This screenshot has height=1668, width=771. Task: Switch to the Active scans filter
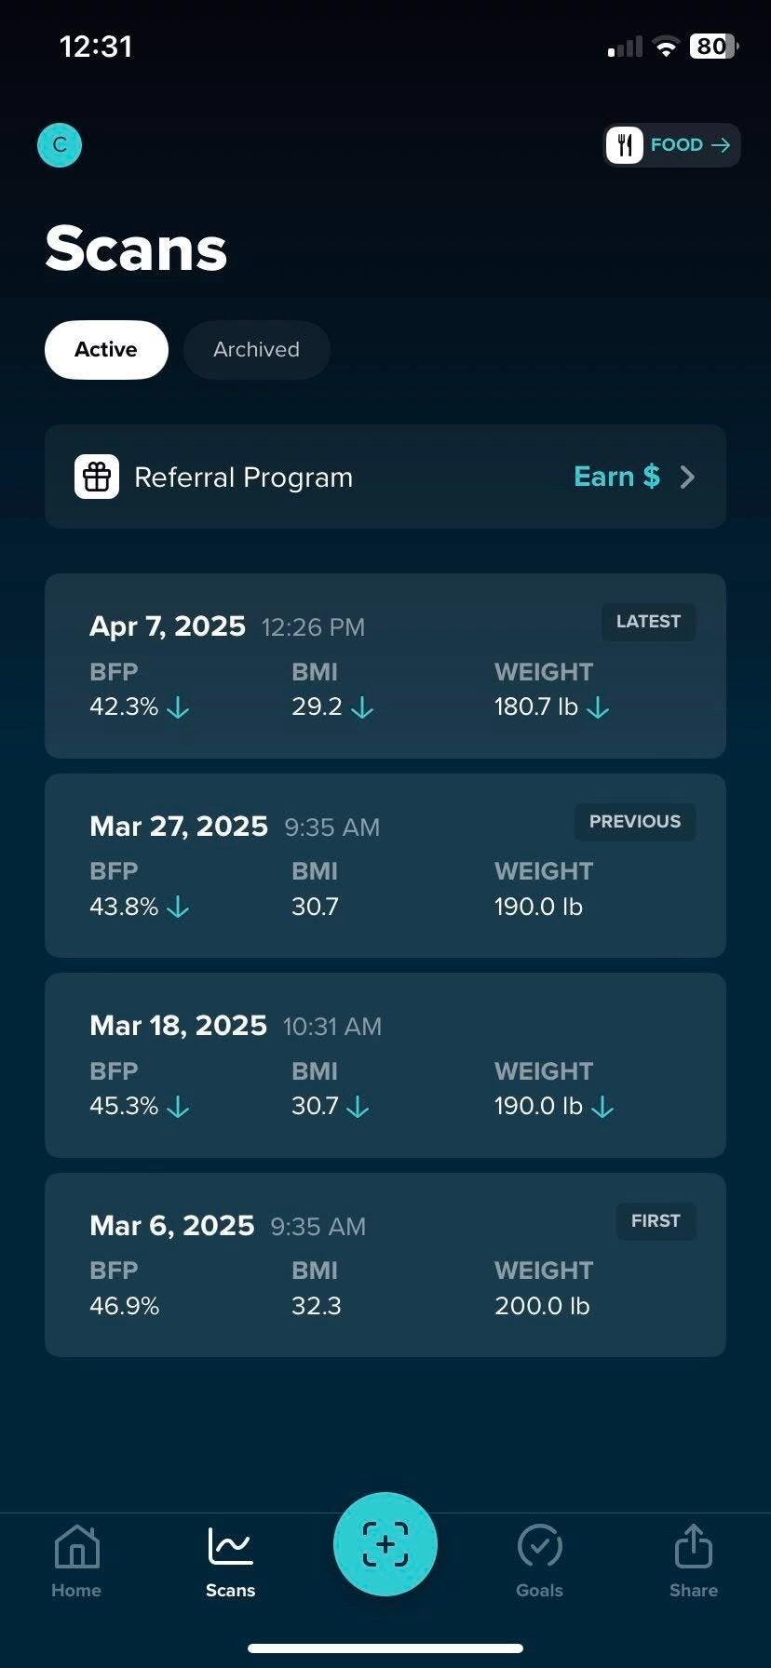(x=106, y=350)
